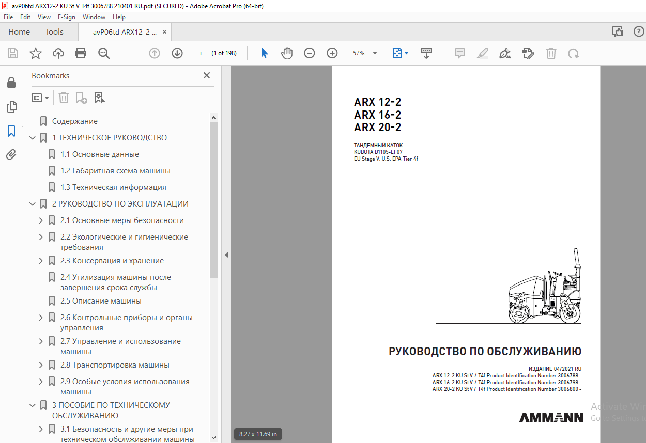Open the security lock panel

point(11,83)
